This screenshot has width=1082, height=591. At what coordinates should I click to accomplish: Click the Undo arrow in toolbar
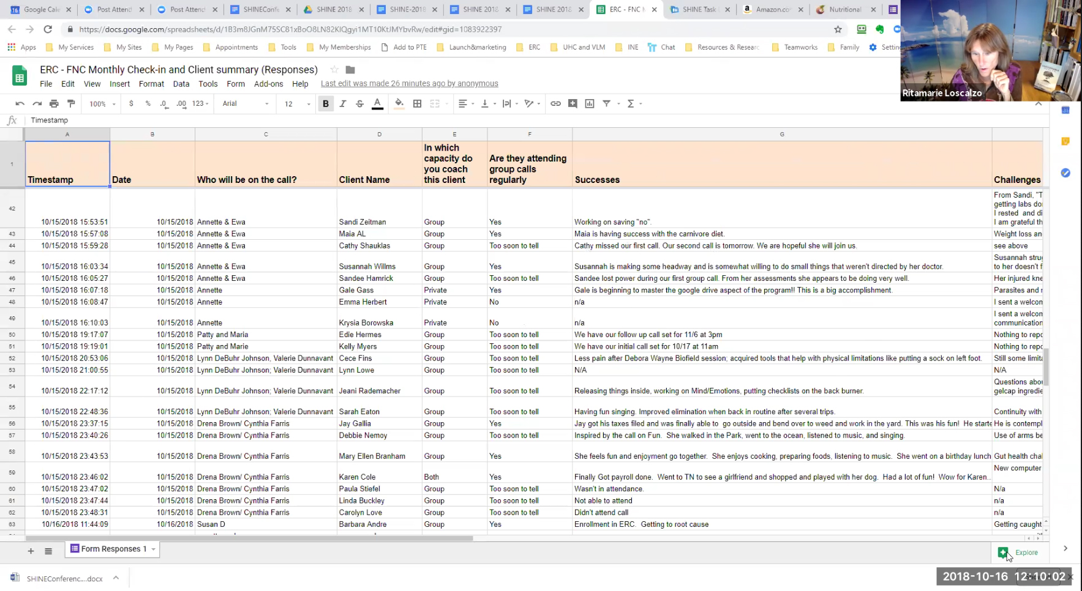[20, 104]
